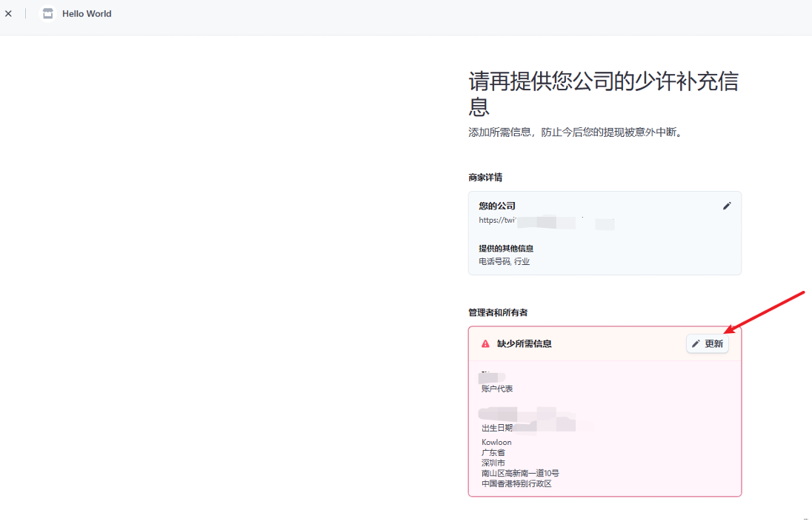
Task: Click the red warning triangle icon
Action: point(485,343)
